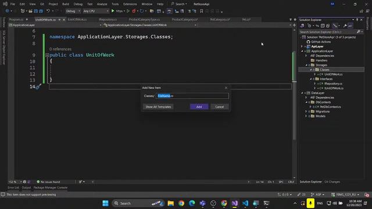Switch to the IUnitOfWork.cs tab

point(77,19)
